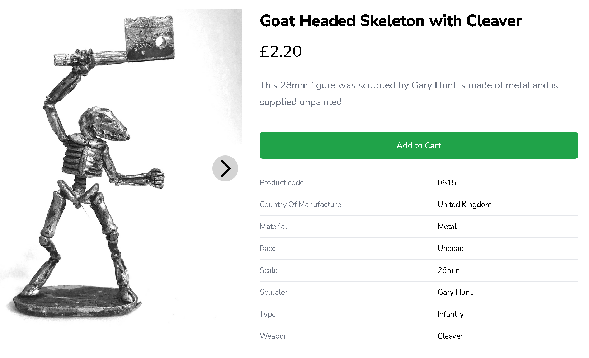Click the United Kingdom value
Viewport: 589px width, 358px height.
pyautogui.click(x=464, y=205)
